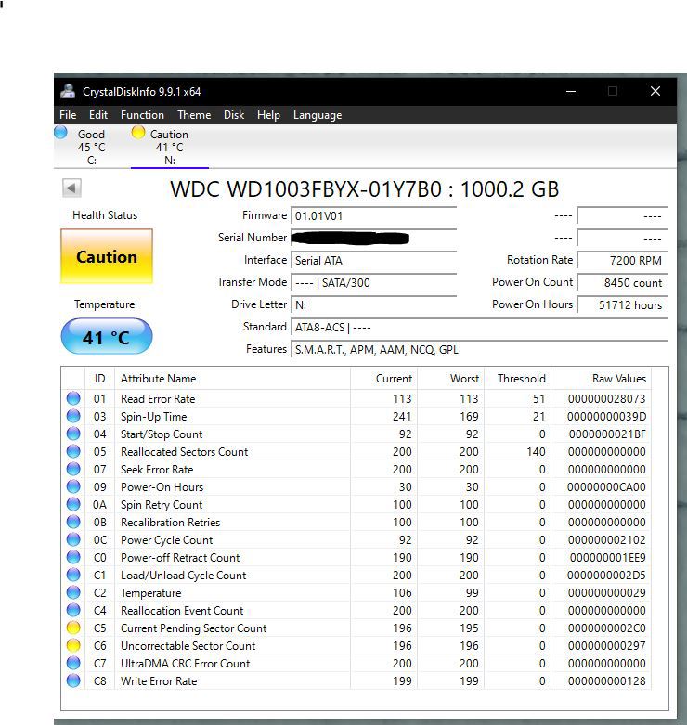This screenshot has width=687, height=725.
Task: Click raw value 000000028073
Action: point(606,398)
